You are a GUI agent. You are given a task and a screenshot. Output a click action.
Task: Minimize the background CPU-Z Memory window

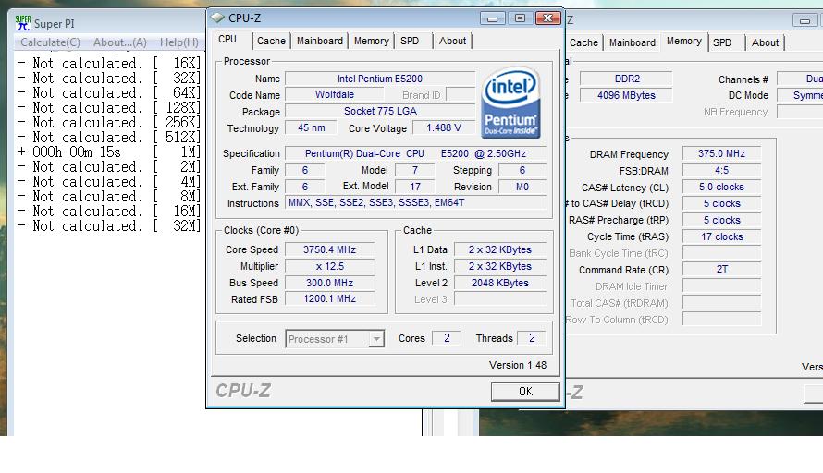click(x=805, y=20)
